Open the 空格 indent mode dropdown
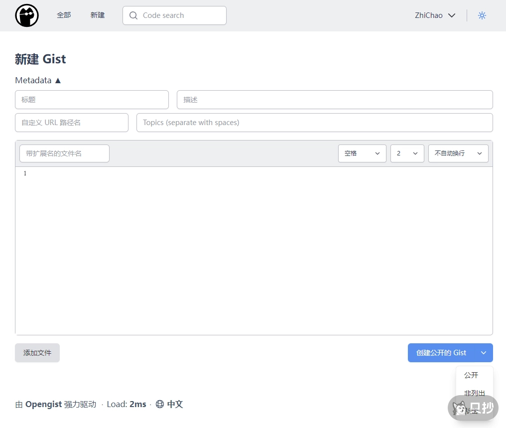The height and width of the screenshot is (428, 506). 362,153
